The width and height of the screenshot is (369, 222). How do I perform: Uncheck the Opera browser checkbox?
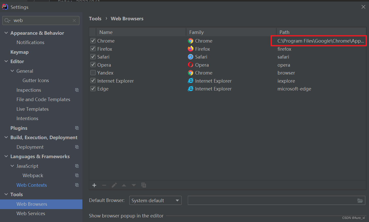click(x=93, y=65)
